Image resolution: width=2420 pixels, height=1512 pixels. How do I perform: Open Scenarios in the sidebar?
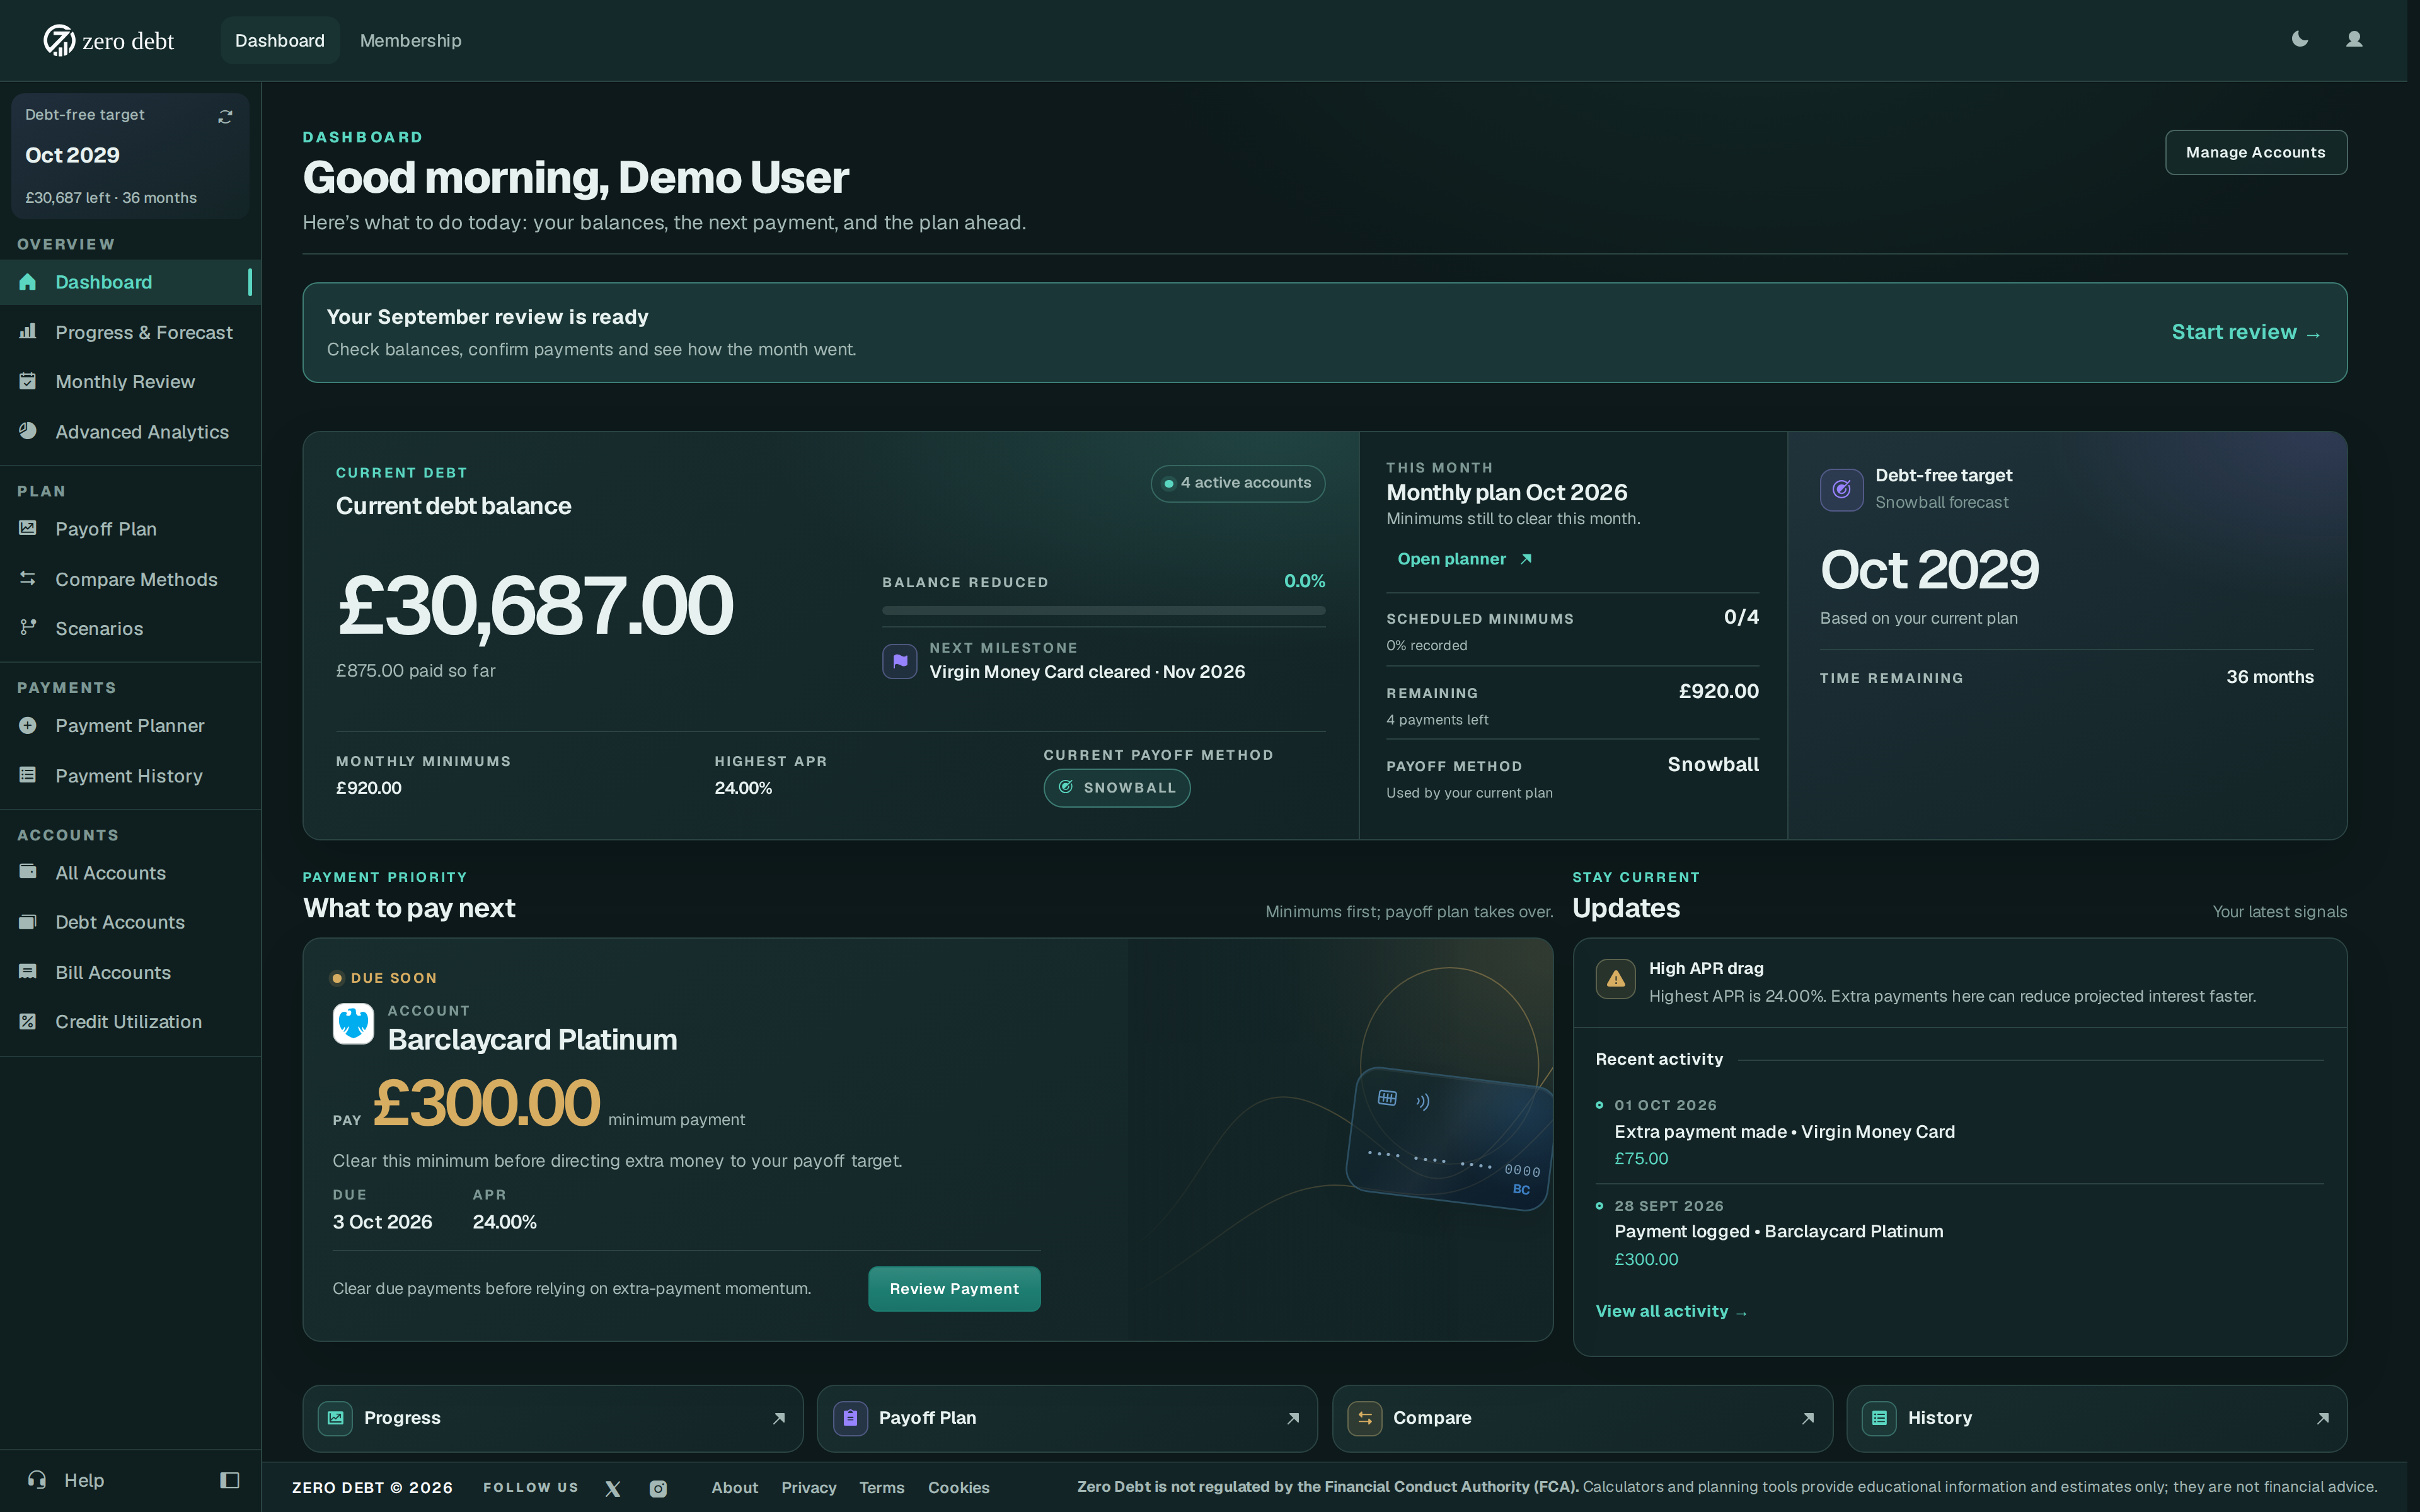[x=130, y=628]
